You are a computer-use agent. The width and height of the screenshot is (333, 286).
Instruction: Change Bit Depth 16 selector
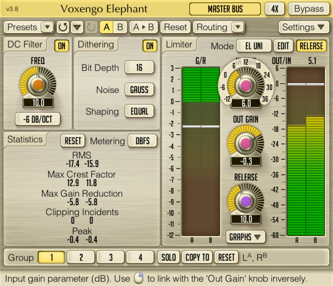coord(139,68)
